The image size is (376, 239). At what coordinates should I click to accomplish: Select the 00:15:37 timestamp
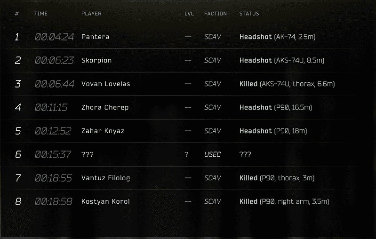pyautogui.click(x=53, y=154)
